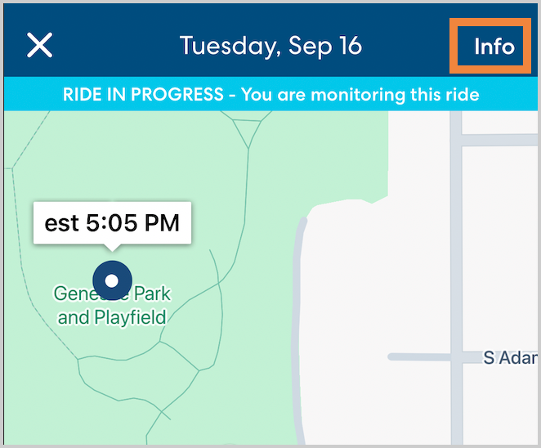Open the Info panel

click(x=494, y=46)
